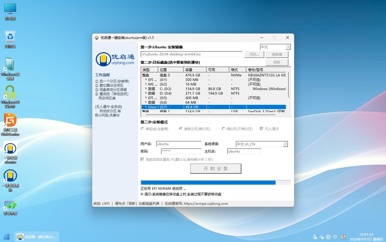This screenshot has width=386, height=242.
Task: Select the 引导修复 desktop shortcut
Action: (10, 208)
